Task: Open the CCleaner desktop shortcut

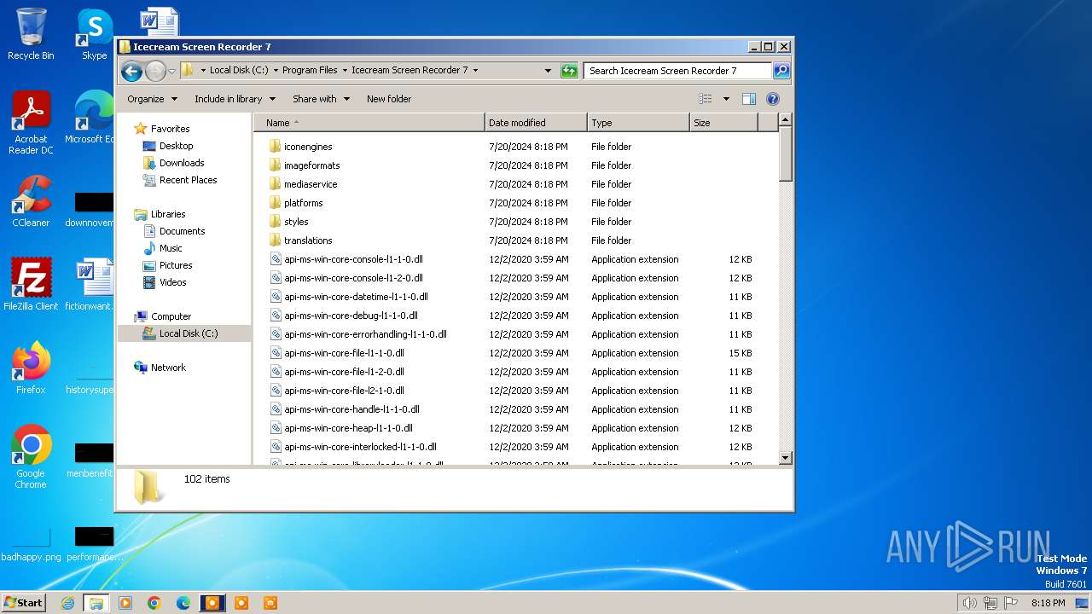Action: coord(31,201)
